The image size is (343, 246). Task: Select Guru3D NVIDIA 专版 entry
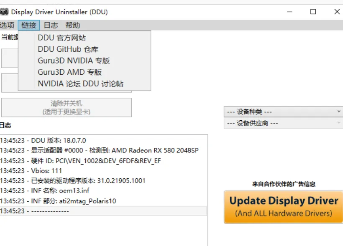[84, 61]
